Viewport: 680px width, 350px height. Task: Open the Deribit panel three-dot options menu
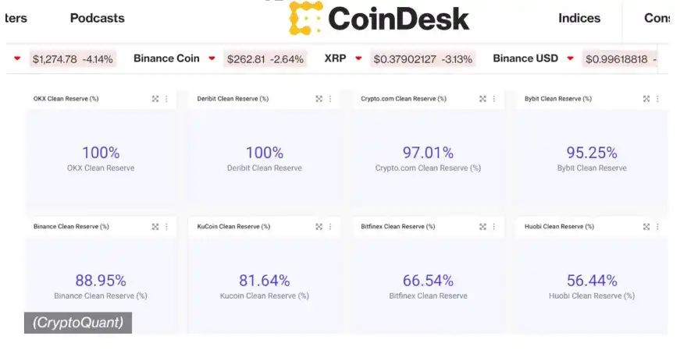329,99
